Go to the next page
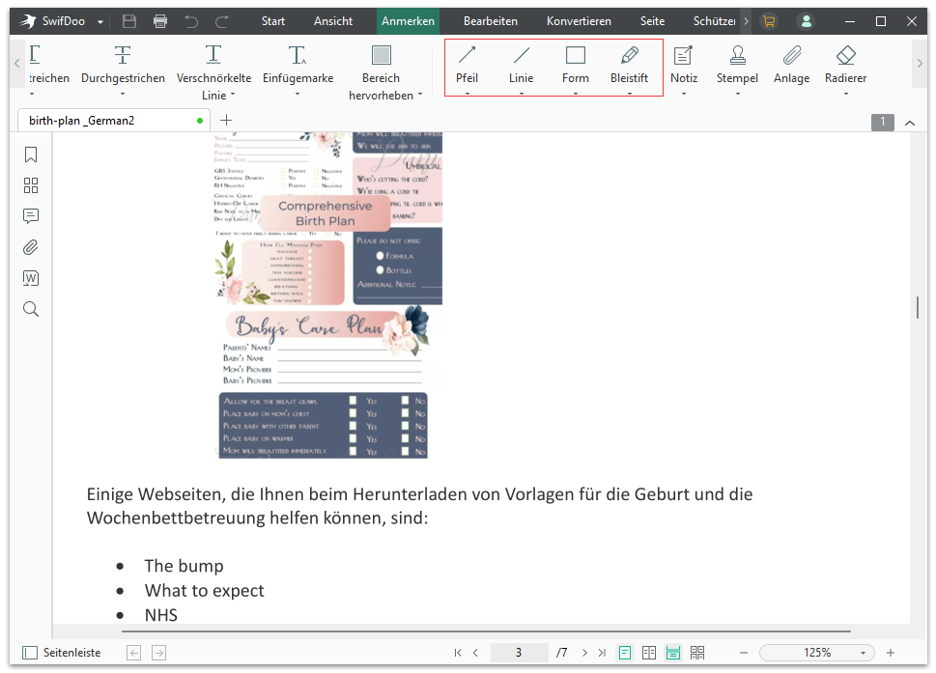The height and width of the screenshot is (673, 936). click(583, 653)
